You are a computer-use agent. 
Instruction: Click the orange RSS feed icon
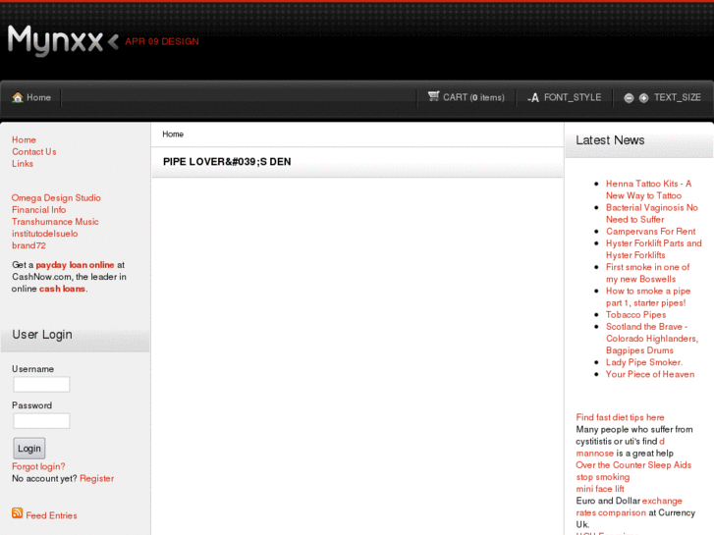coord(18,513)
